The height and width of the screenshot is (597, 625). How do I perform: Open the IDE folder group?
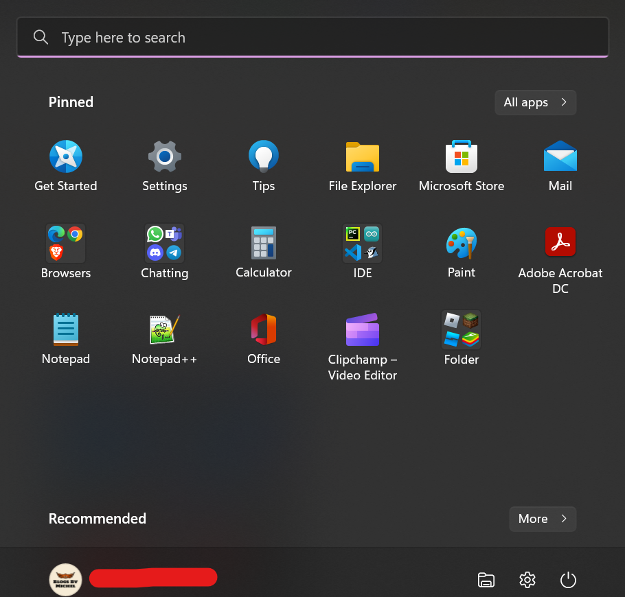coord(363,244)
